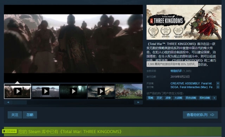
Task: Click the 忽略 ignore button
Action: pos(30,115)
